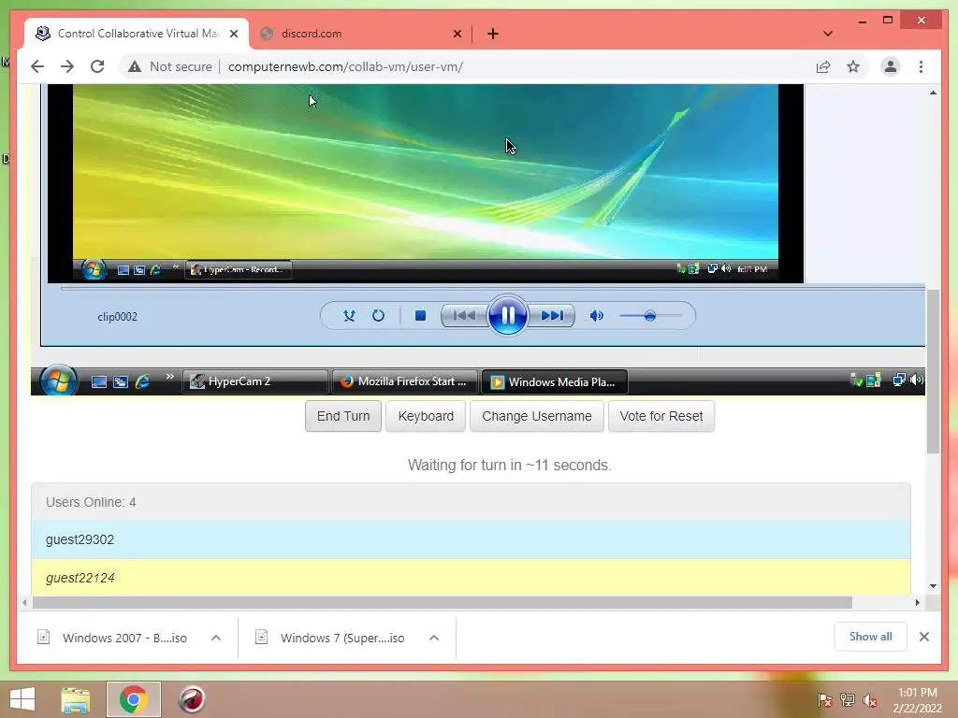
Task: Click the End Turn button
Action: coord(343,416)
